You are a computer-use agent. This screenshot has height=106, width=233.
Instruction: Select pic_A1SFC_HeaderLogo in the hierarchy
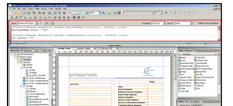36,78
